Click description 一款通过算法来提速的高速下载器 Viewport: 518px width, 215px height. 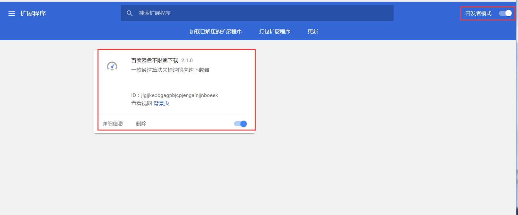click(170, 70)
